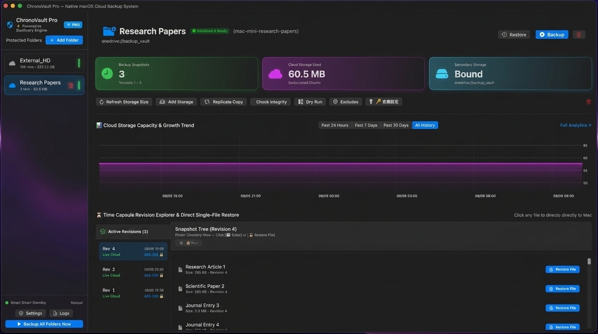Image resolution: width=598 pixels, height=334 pixels.
Task: Select the Research Papers folder in the sidebar
Action: (44, 85)
